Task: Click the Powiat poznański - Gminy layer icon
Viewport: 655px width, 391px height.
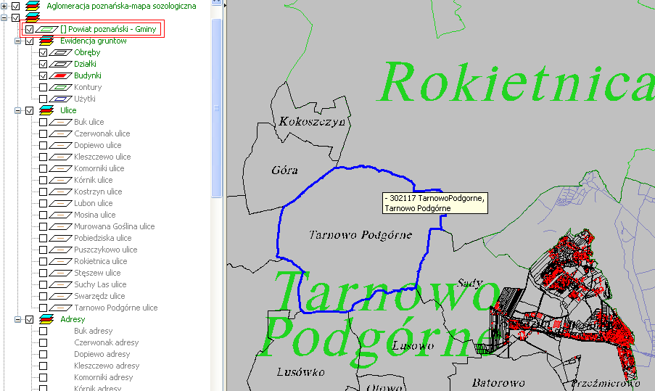Action: coord(47,29)
